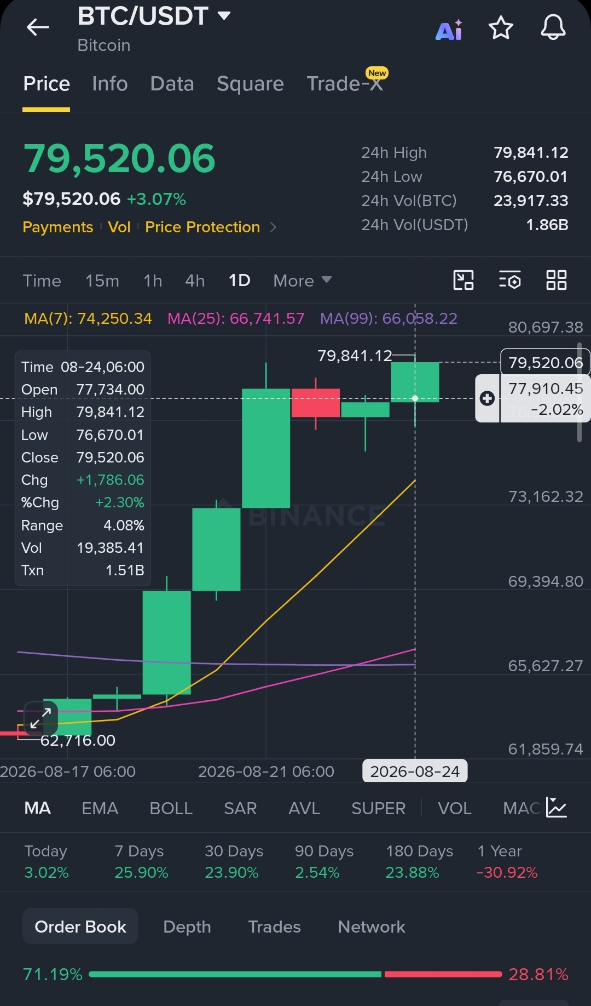Switch to the Price tab
This screenshot has width=591, height=1006.
click(47, 84)
